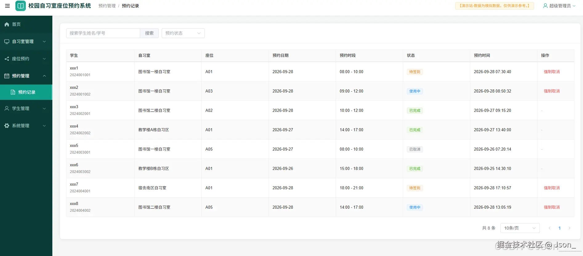This screenshot has height=256, width=583.
Task: Click the user avatar icon beside 超级管理员
Action: [545, 6]
